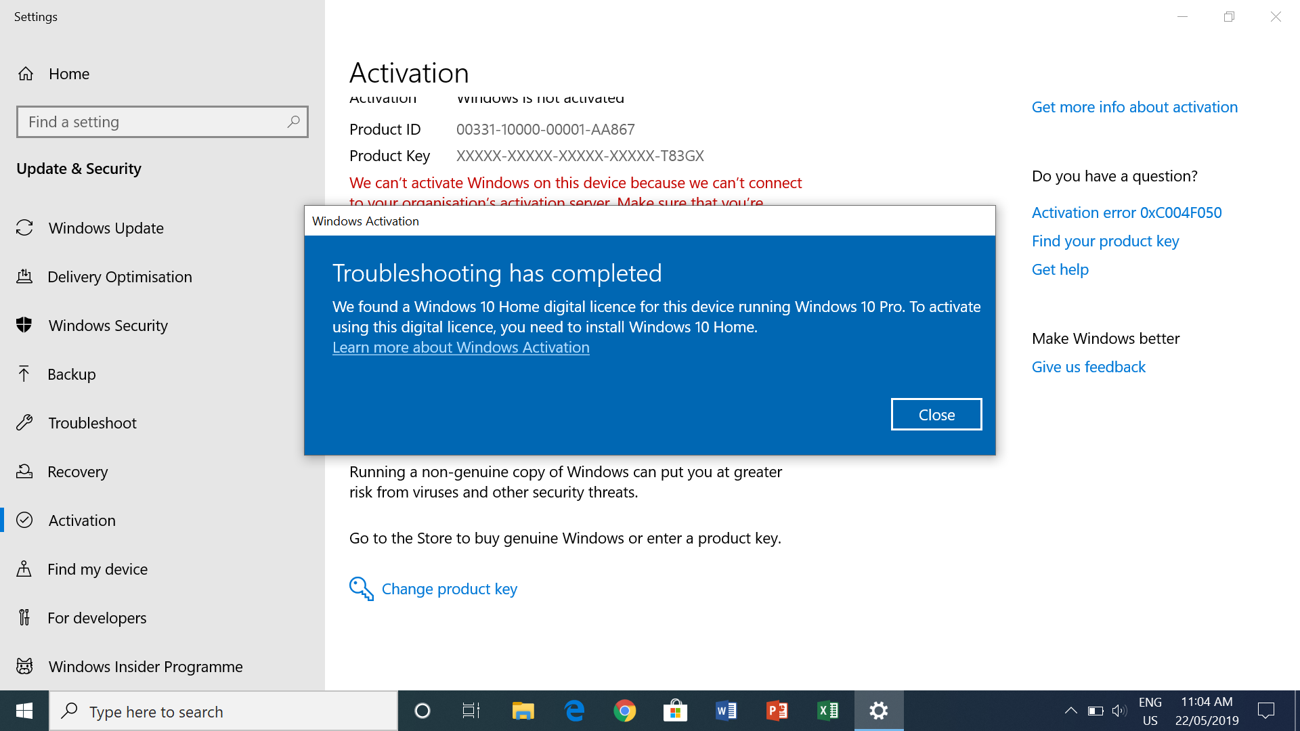This screenshot has width=1300, height=731.
Task: Open Microsoft Store from the taskbar
Action: pos(675,711)
